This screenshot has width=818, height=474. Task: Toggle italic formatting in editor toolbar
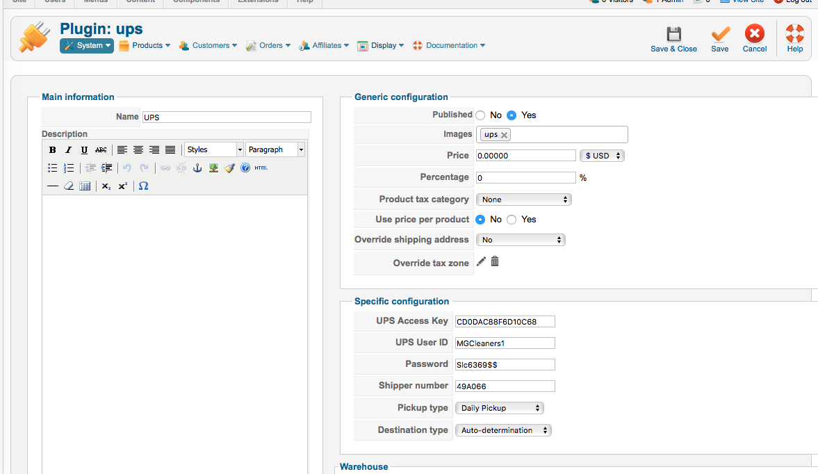point(68,149)
